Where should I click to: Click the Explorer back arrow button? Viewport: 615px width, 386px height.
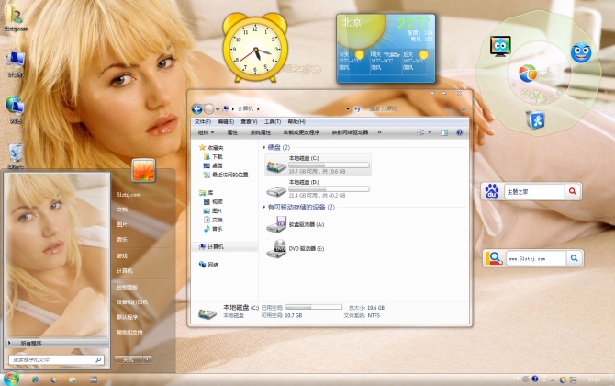tap(197, 108)
